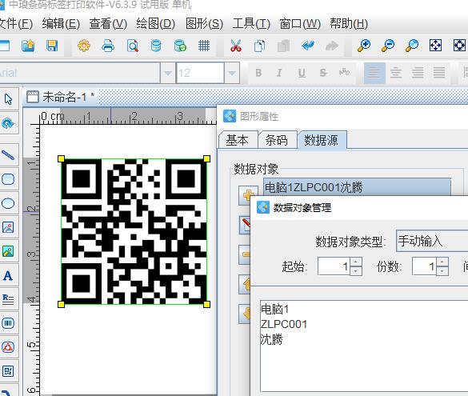The image size is (468, 396).
Task: Select the arrow pointer tool
Action: (8, 99)
